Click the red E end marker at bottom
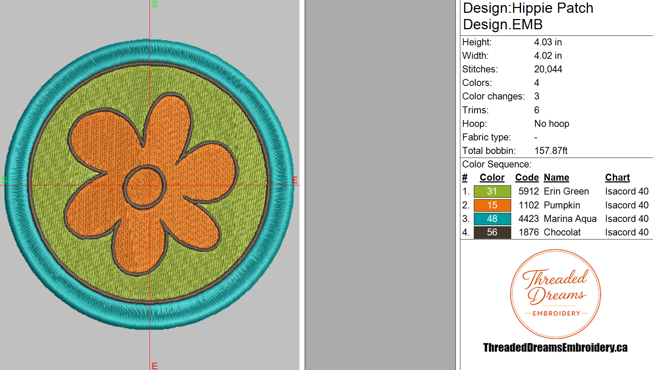 click(155, 366)
